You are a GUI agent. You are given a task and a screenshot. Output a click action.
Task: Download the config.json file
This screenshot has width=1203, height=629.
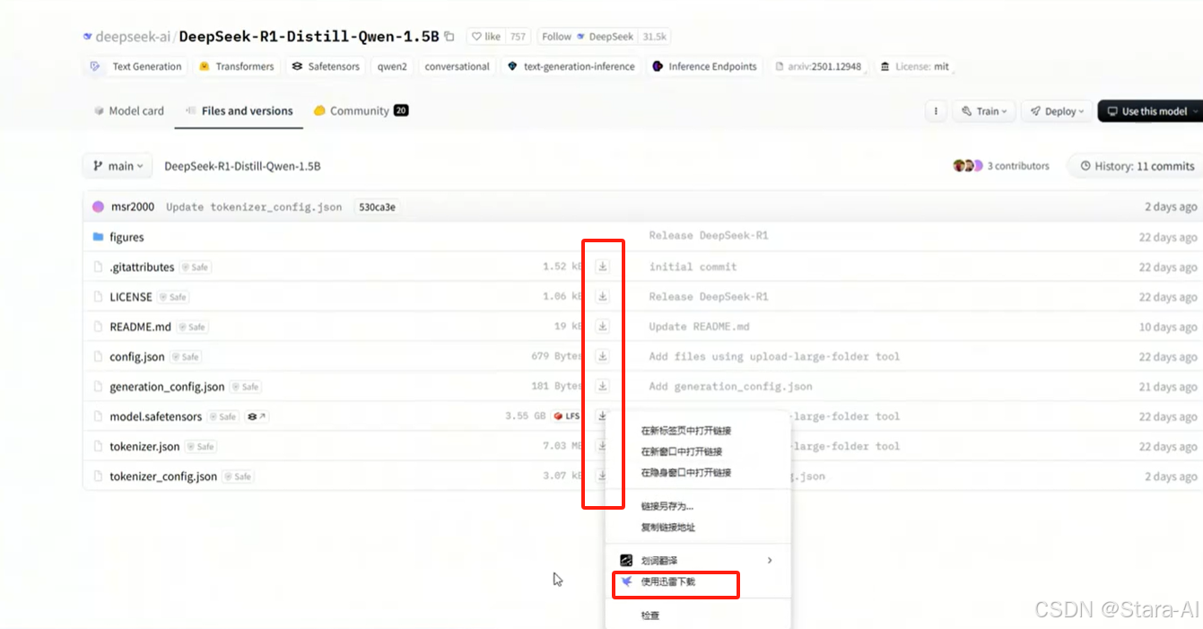tap(603, 356)
